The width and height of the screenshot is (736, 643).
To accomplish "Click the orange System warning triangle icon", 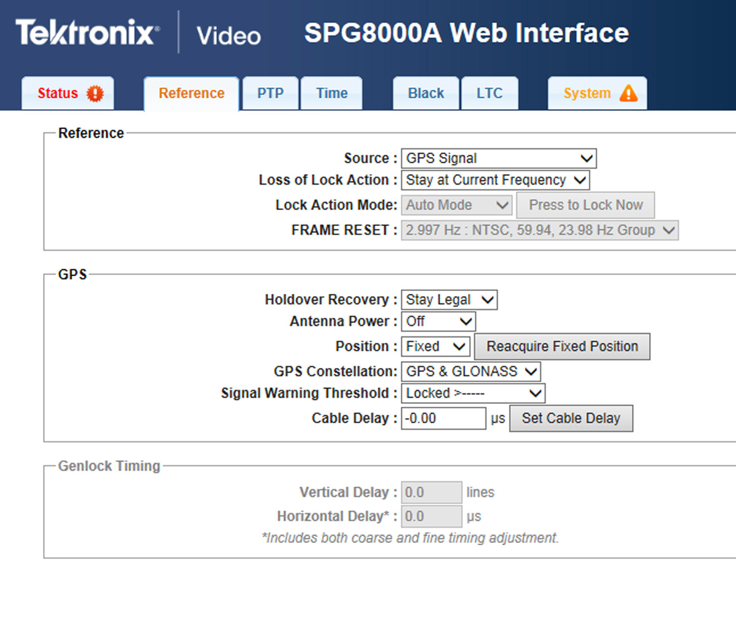I will point(628,93).
